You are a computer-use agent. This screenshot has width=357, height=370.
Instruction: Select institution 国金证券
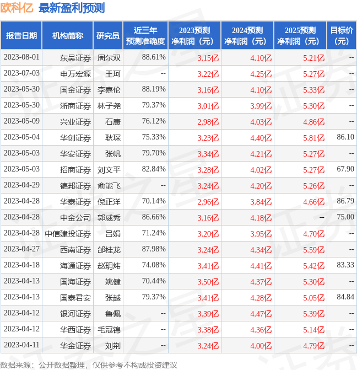[x=75, y=90]
